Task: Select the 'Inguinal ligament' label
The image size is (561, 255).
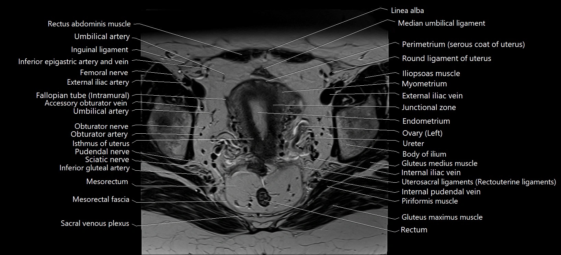Action: click(x=100, y=50)
